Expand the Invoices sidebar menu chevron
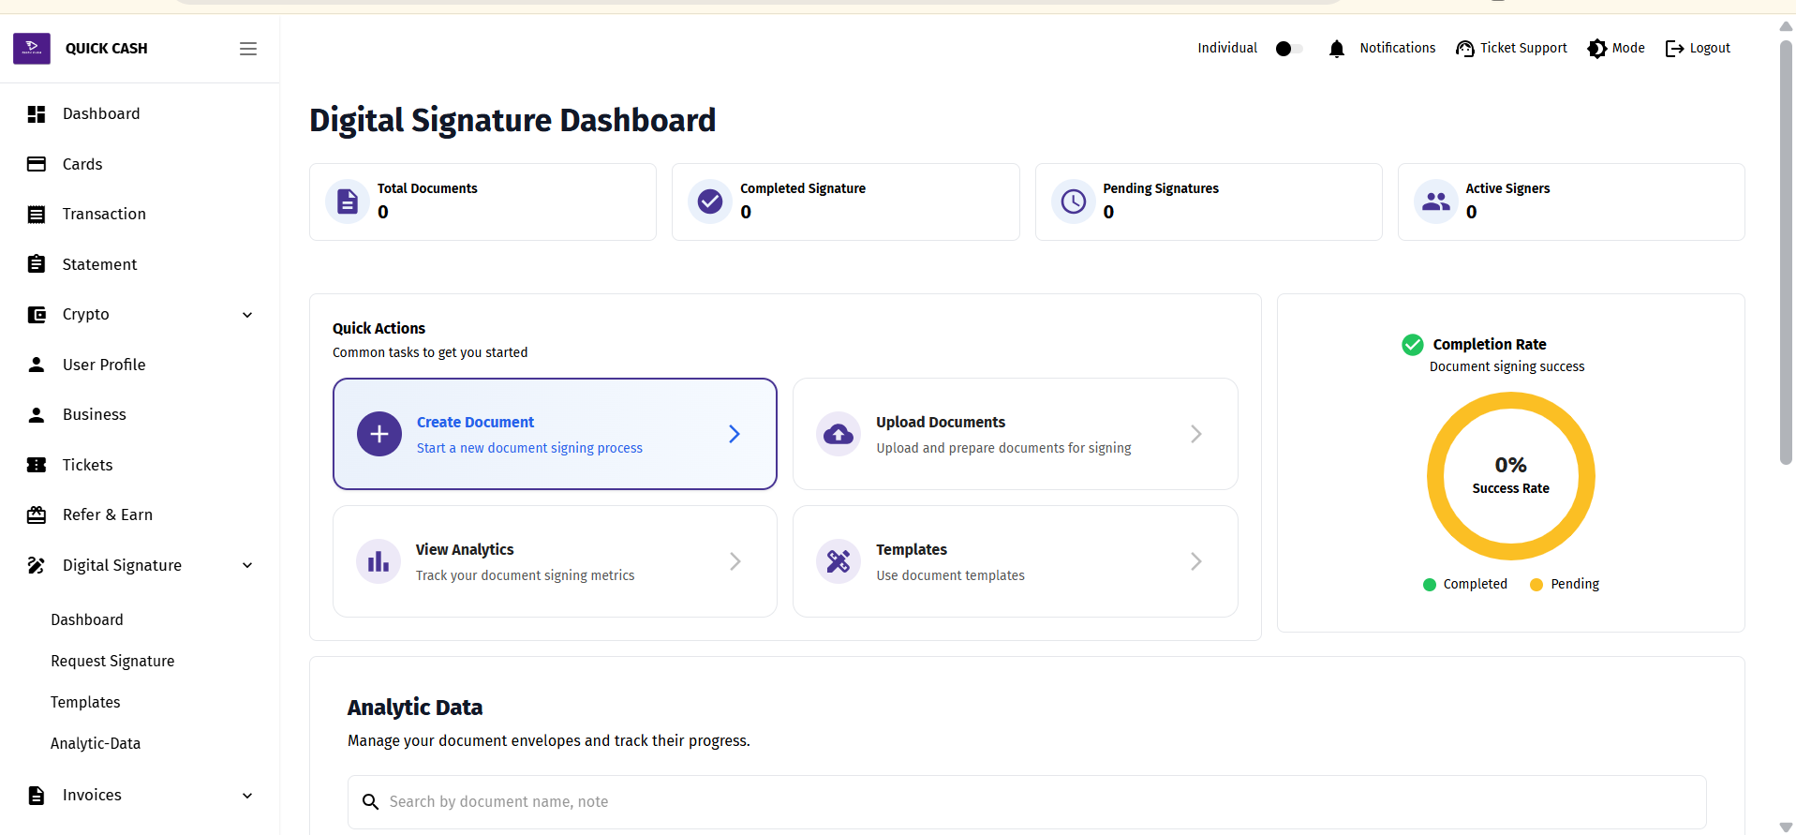 [x=247, y=796]
